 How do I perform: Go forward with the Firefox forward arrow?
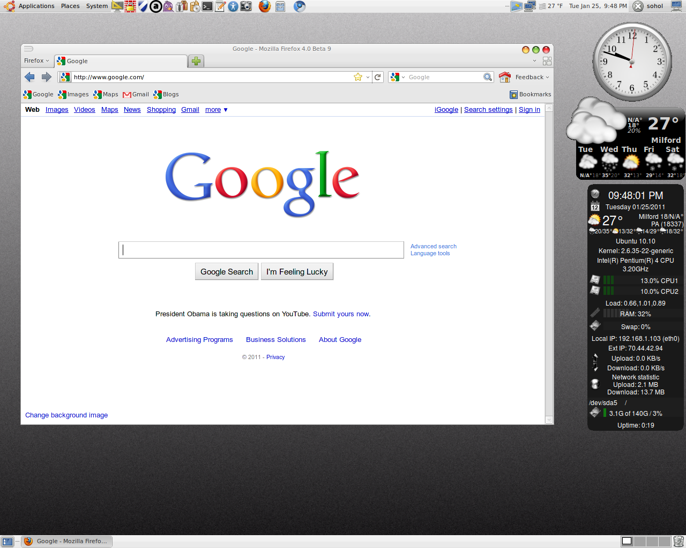47,77
